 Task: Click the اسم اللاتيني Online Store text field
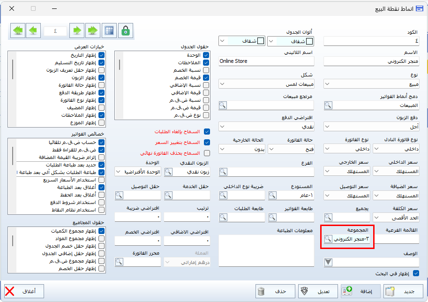[266, 61]
